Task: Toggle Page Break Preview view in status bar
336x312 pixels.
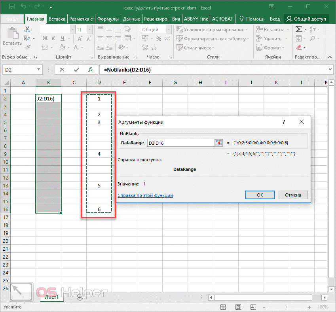Action: click(253, 307)
